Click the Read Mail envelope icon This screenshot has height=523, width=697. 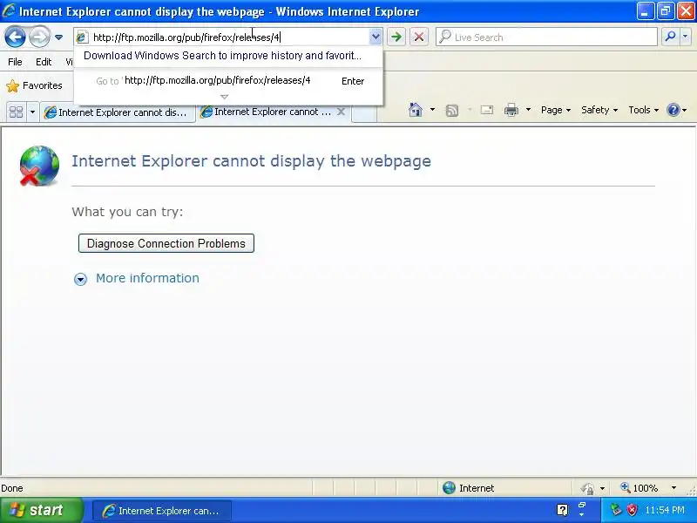click(x=487, y=110)
